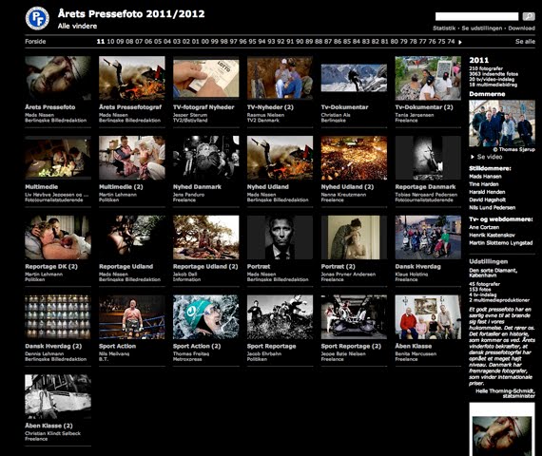Open Nyhed Danmark thumbnail
Screen dimensions: 542x456
(x=206, y=158)
